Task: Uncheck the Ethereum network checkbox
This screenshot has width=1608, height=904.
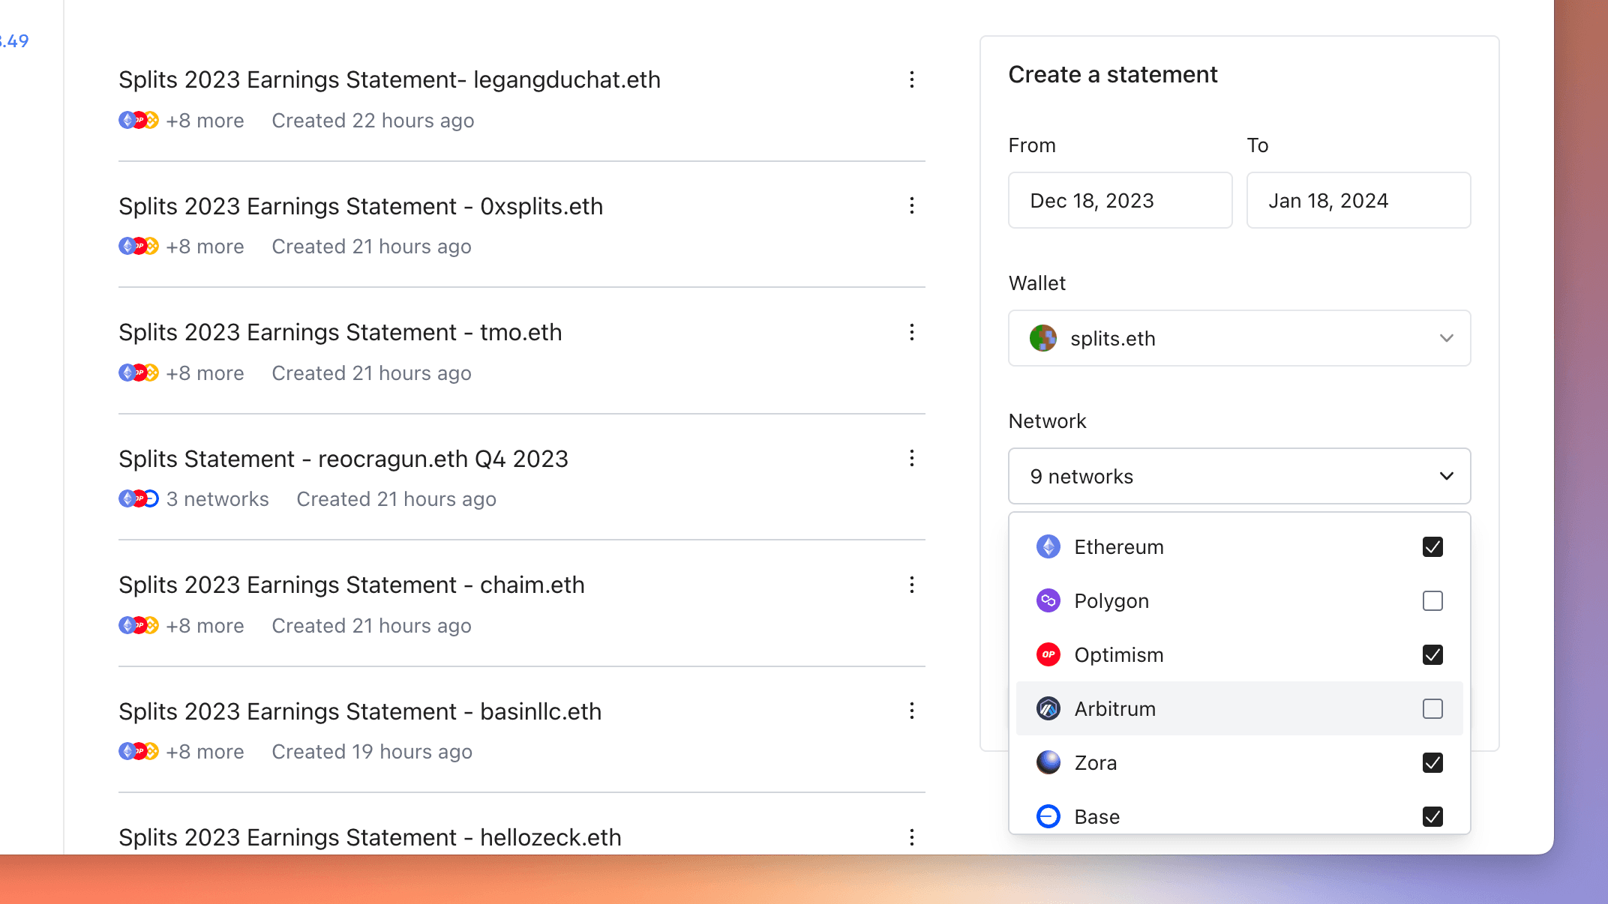Action: click(1433, 546)
